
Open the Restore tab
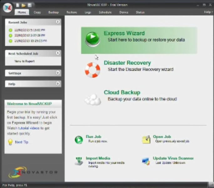[72, 12]
